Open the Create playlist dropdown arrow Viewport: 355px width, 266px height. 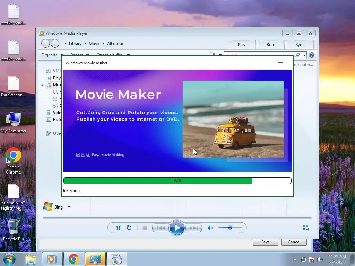(x=128, y=55)
